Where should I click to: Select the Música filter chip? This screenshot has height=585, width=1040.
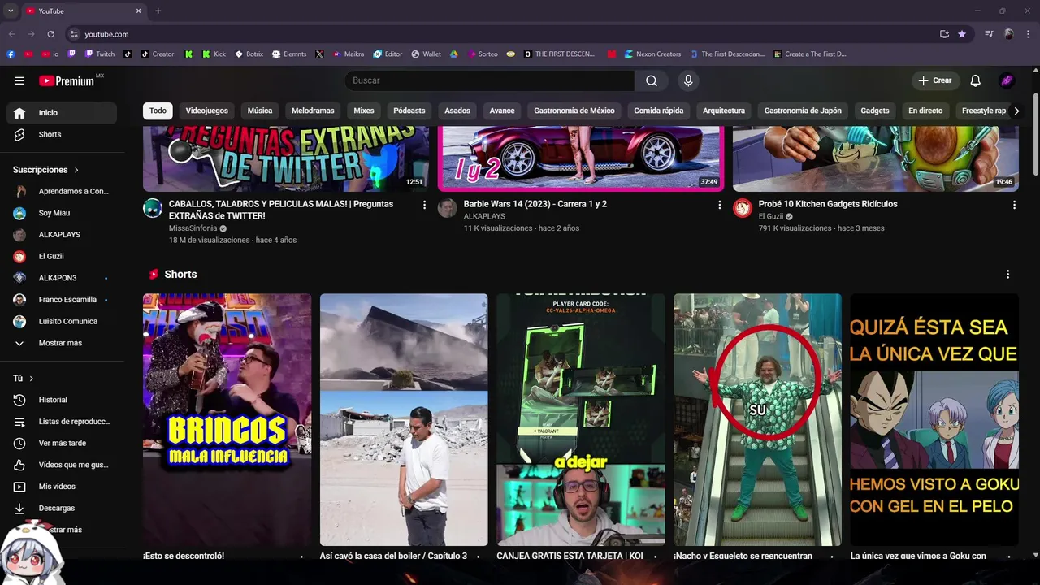(260, 110)
